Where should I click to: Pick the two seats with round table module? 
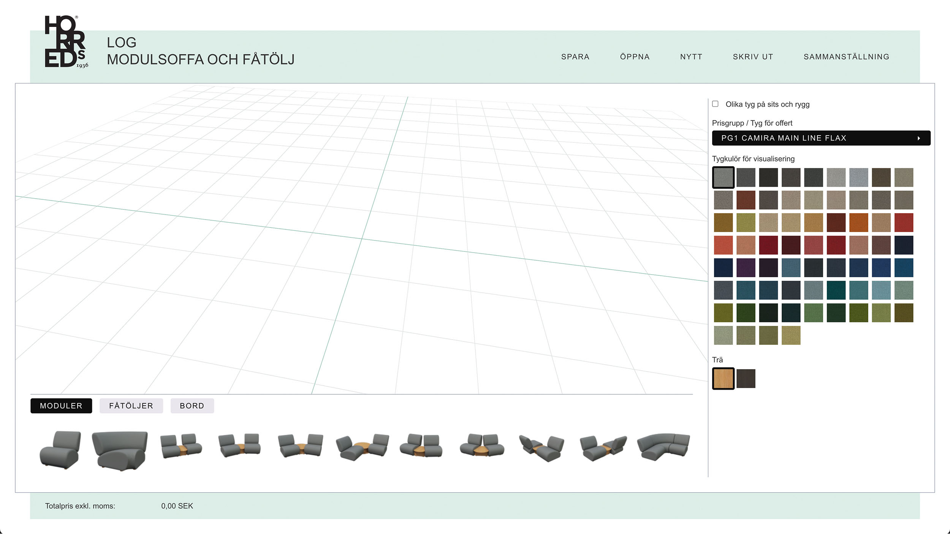tap(362, 447)
